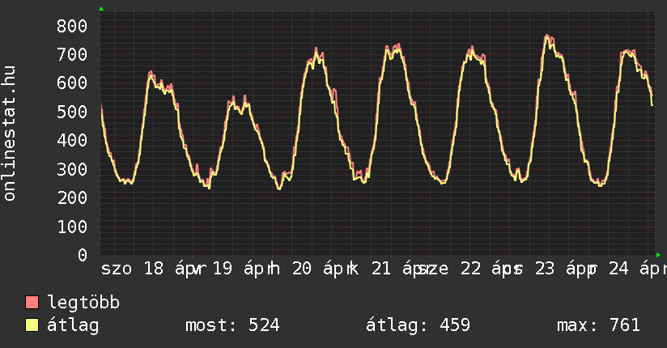
Task: Click the 20 ápr date label
Action: coord(317,268)
